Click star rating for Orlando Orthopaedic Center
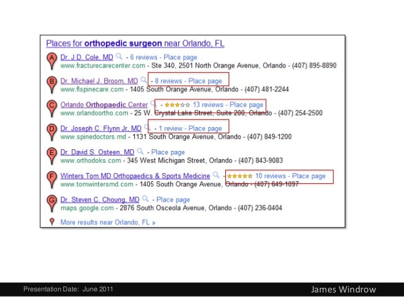 [x=177, y=105]
